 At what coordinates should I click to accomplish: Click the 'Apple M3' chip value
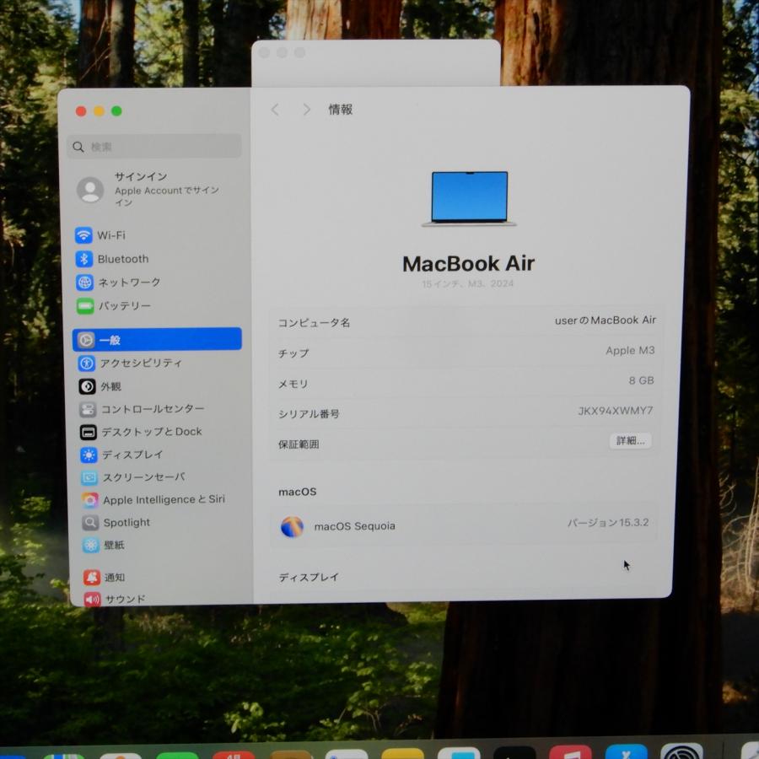tap(630, 351)
